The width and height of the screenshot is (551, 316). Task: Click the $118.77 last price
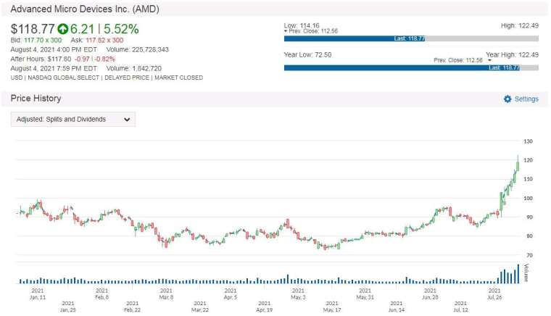tap(33, 29)
